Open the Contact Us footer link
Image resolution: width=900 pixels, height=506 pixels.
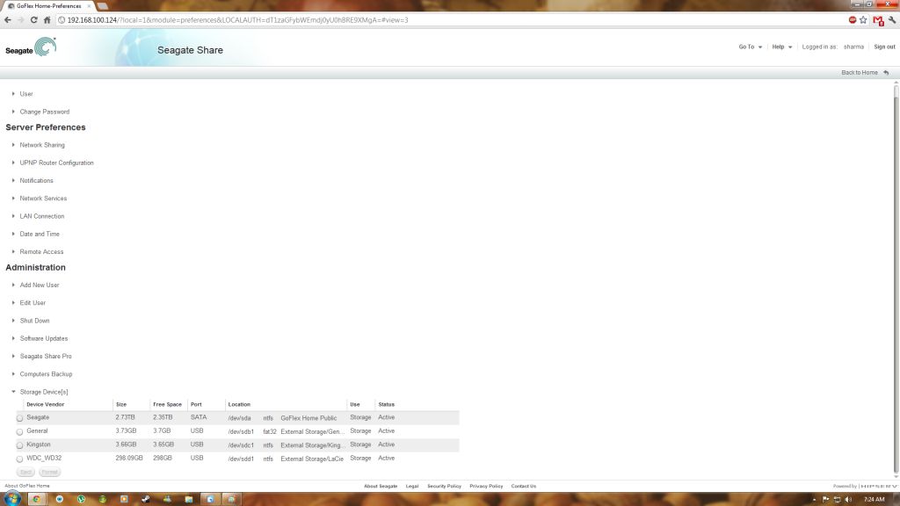point(524,487)
